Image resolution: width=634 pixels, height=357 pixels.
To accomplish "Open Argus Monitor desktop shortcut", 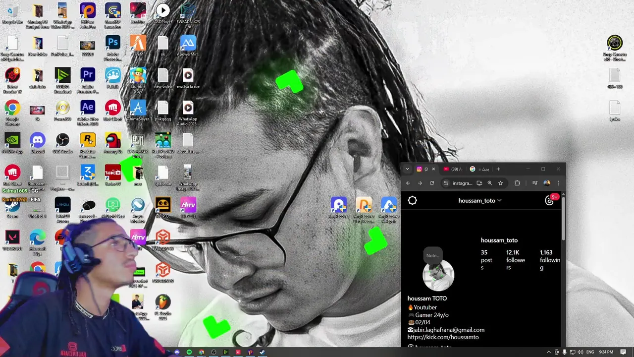I will pyautogui.click(x=138, y=208).
